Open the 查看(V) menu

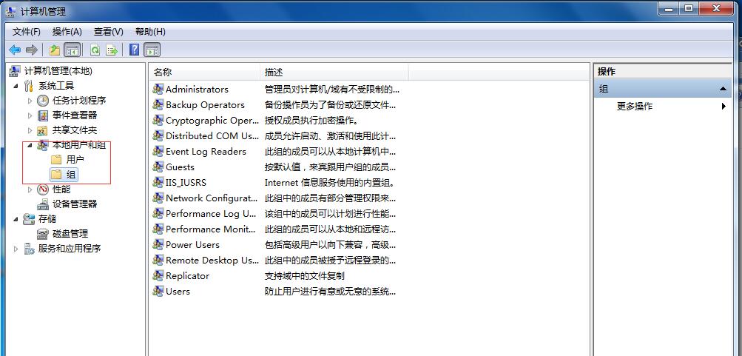tap(108, 32)
